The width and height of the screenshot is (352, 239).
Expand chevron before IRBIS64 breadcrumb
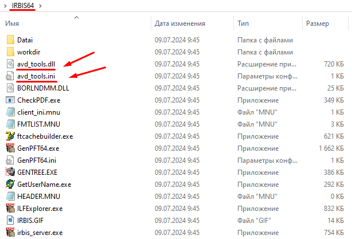pyautogui.click(x=5, y=6)
